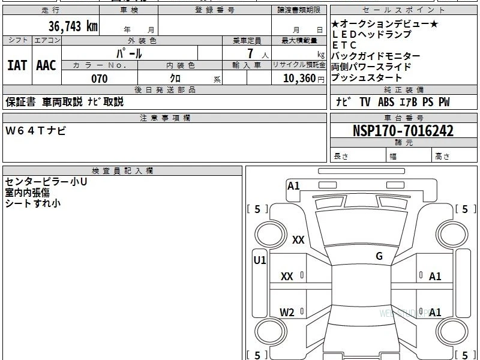Click the inspector note シートすれ小
The width and height of the screenshot is (480, 360).
tap(33, 203)
